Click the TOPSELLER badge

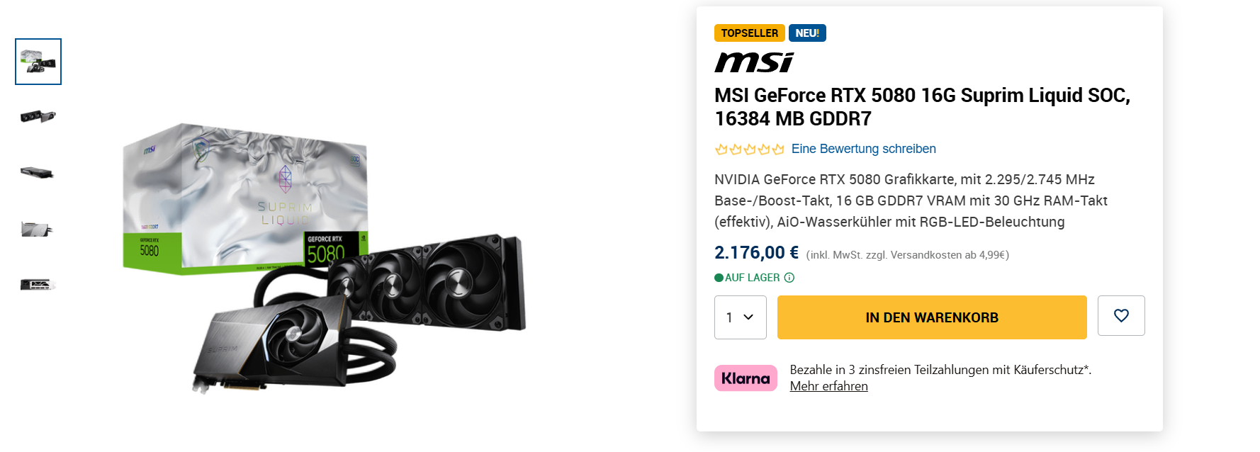coord(750,33)
